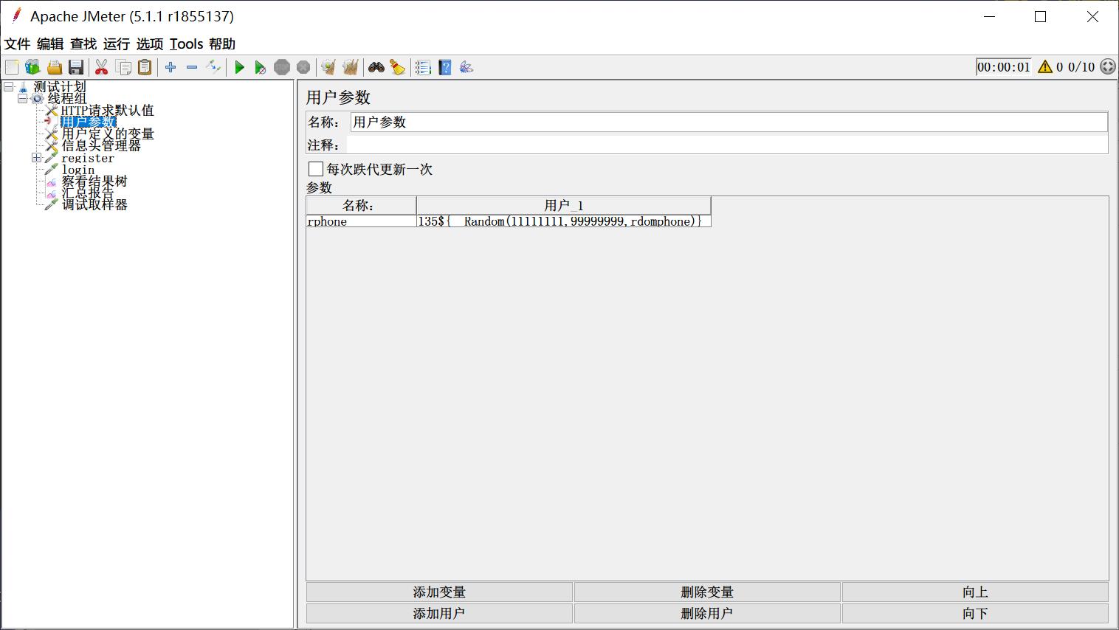The image size is (1119, 630).
Task: Click the Clear all double broom icon
Action: (x=351, y=68)
